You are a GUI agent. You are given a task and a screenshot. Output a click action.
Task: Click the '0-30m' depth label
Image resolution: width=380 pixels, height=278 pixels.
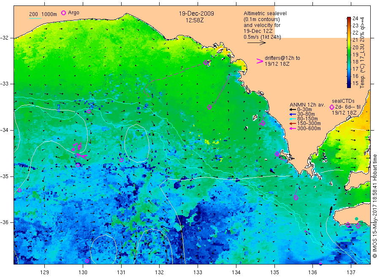(304, 110)
